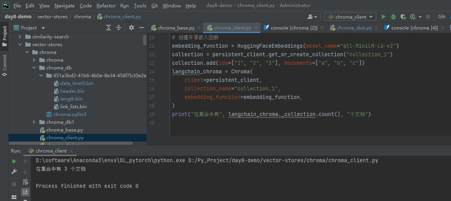Image resolution: width=451 pixels, height=201 pixels.
Task: Profile chroma_client using the clock-run icon
Action: click(x=413, y=17)
